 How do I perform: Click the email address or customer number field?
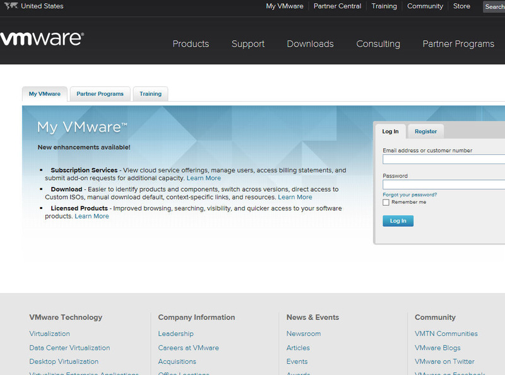[x=443, y=160]
